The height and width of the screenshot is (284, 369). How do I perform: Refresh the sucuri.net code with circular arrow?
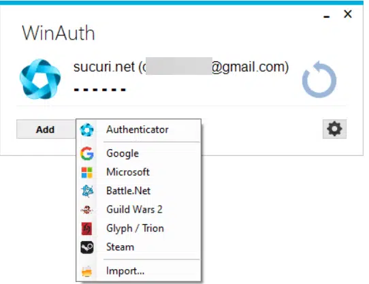point(319,79)
